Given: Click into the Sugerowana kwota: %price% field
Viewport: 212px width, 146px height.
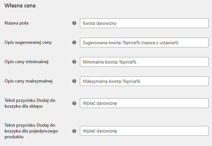Looking at the screenshot, I should click(x=144, y=43).
